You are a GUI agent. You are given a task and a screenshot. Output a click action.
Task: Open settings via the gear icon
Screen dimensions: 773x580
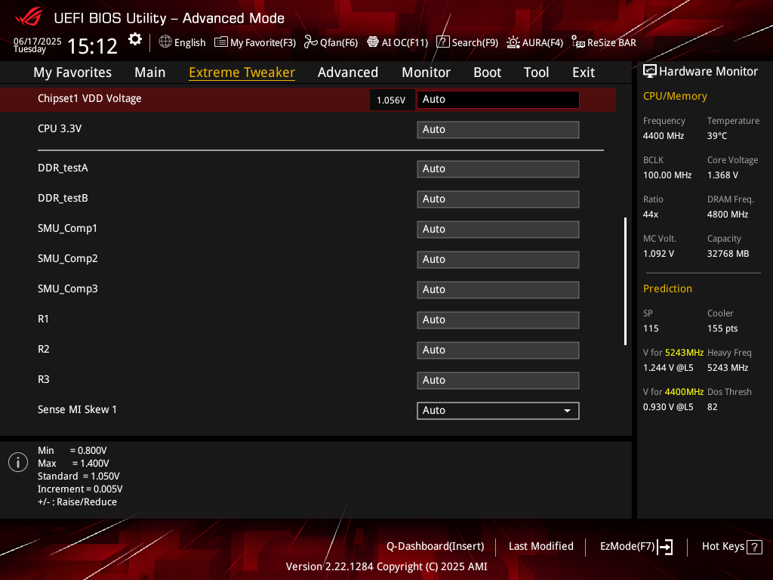click(x=135, y=39)
